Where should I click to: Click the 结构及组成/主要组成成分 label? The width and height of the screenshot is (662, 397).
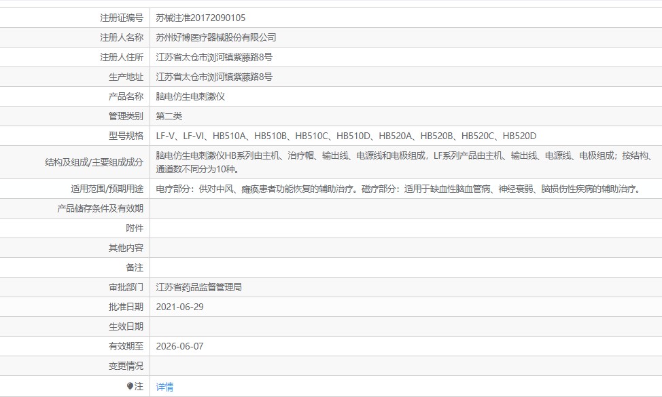(94, 162)
